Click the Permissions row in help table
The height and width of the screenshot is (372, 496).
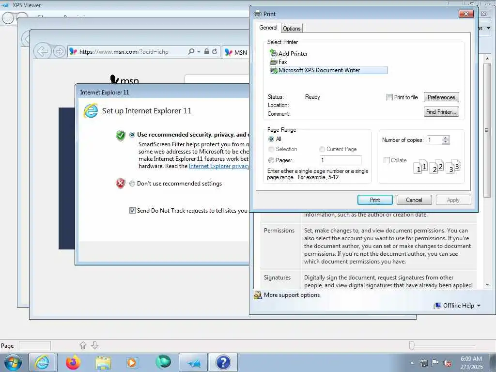368,246
